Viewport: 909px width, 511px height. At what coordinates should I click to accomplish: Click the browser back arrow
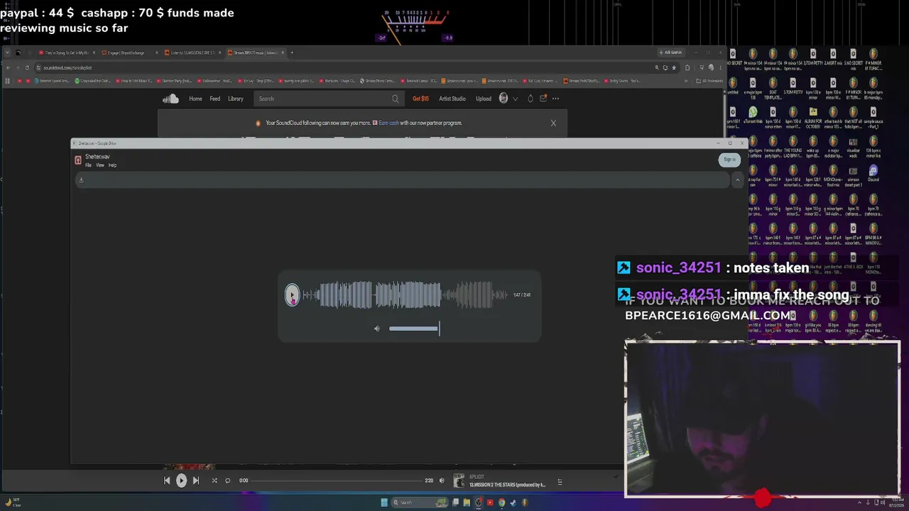click(8, 67)
